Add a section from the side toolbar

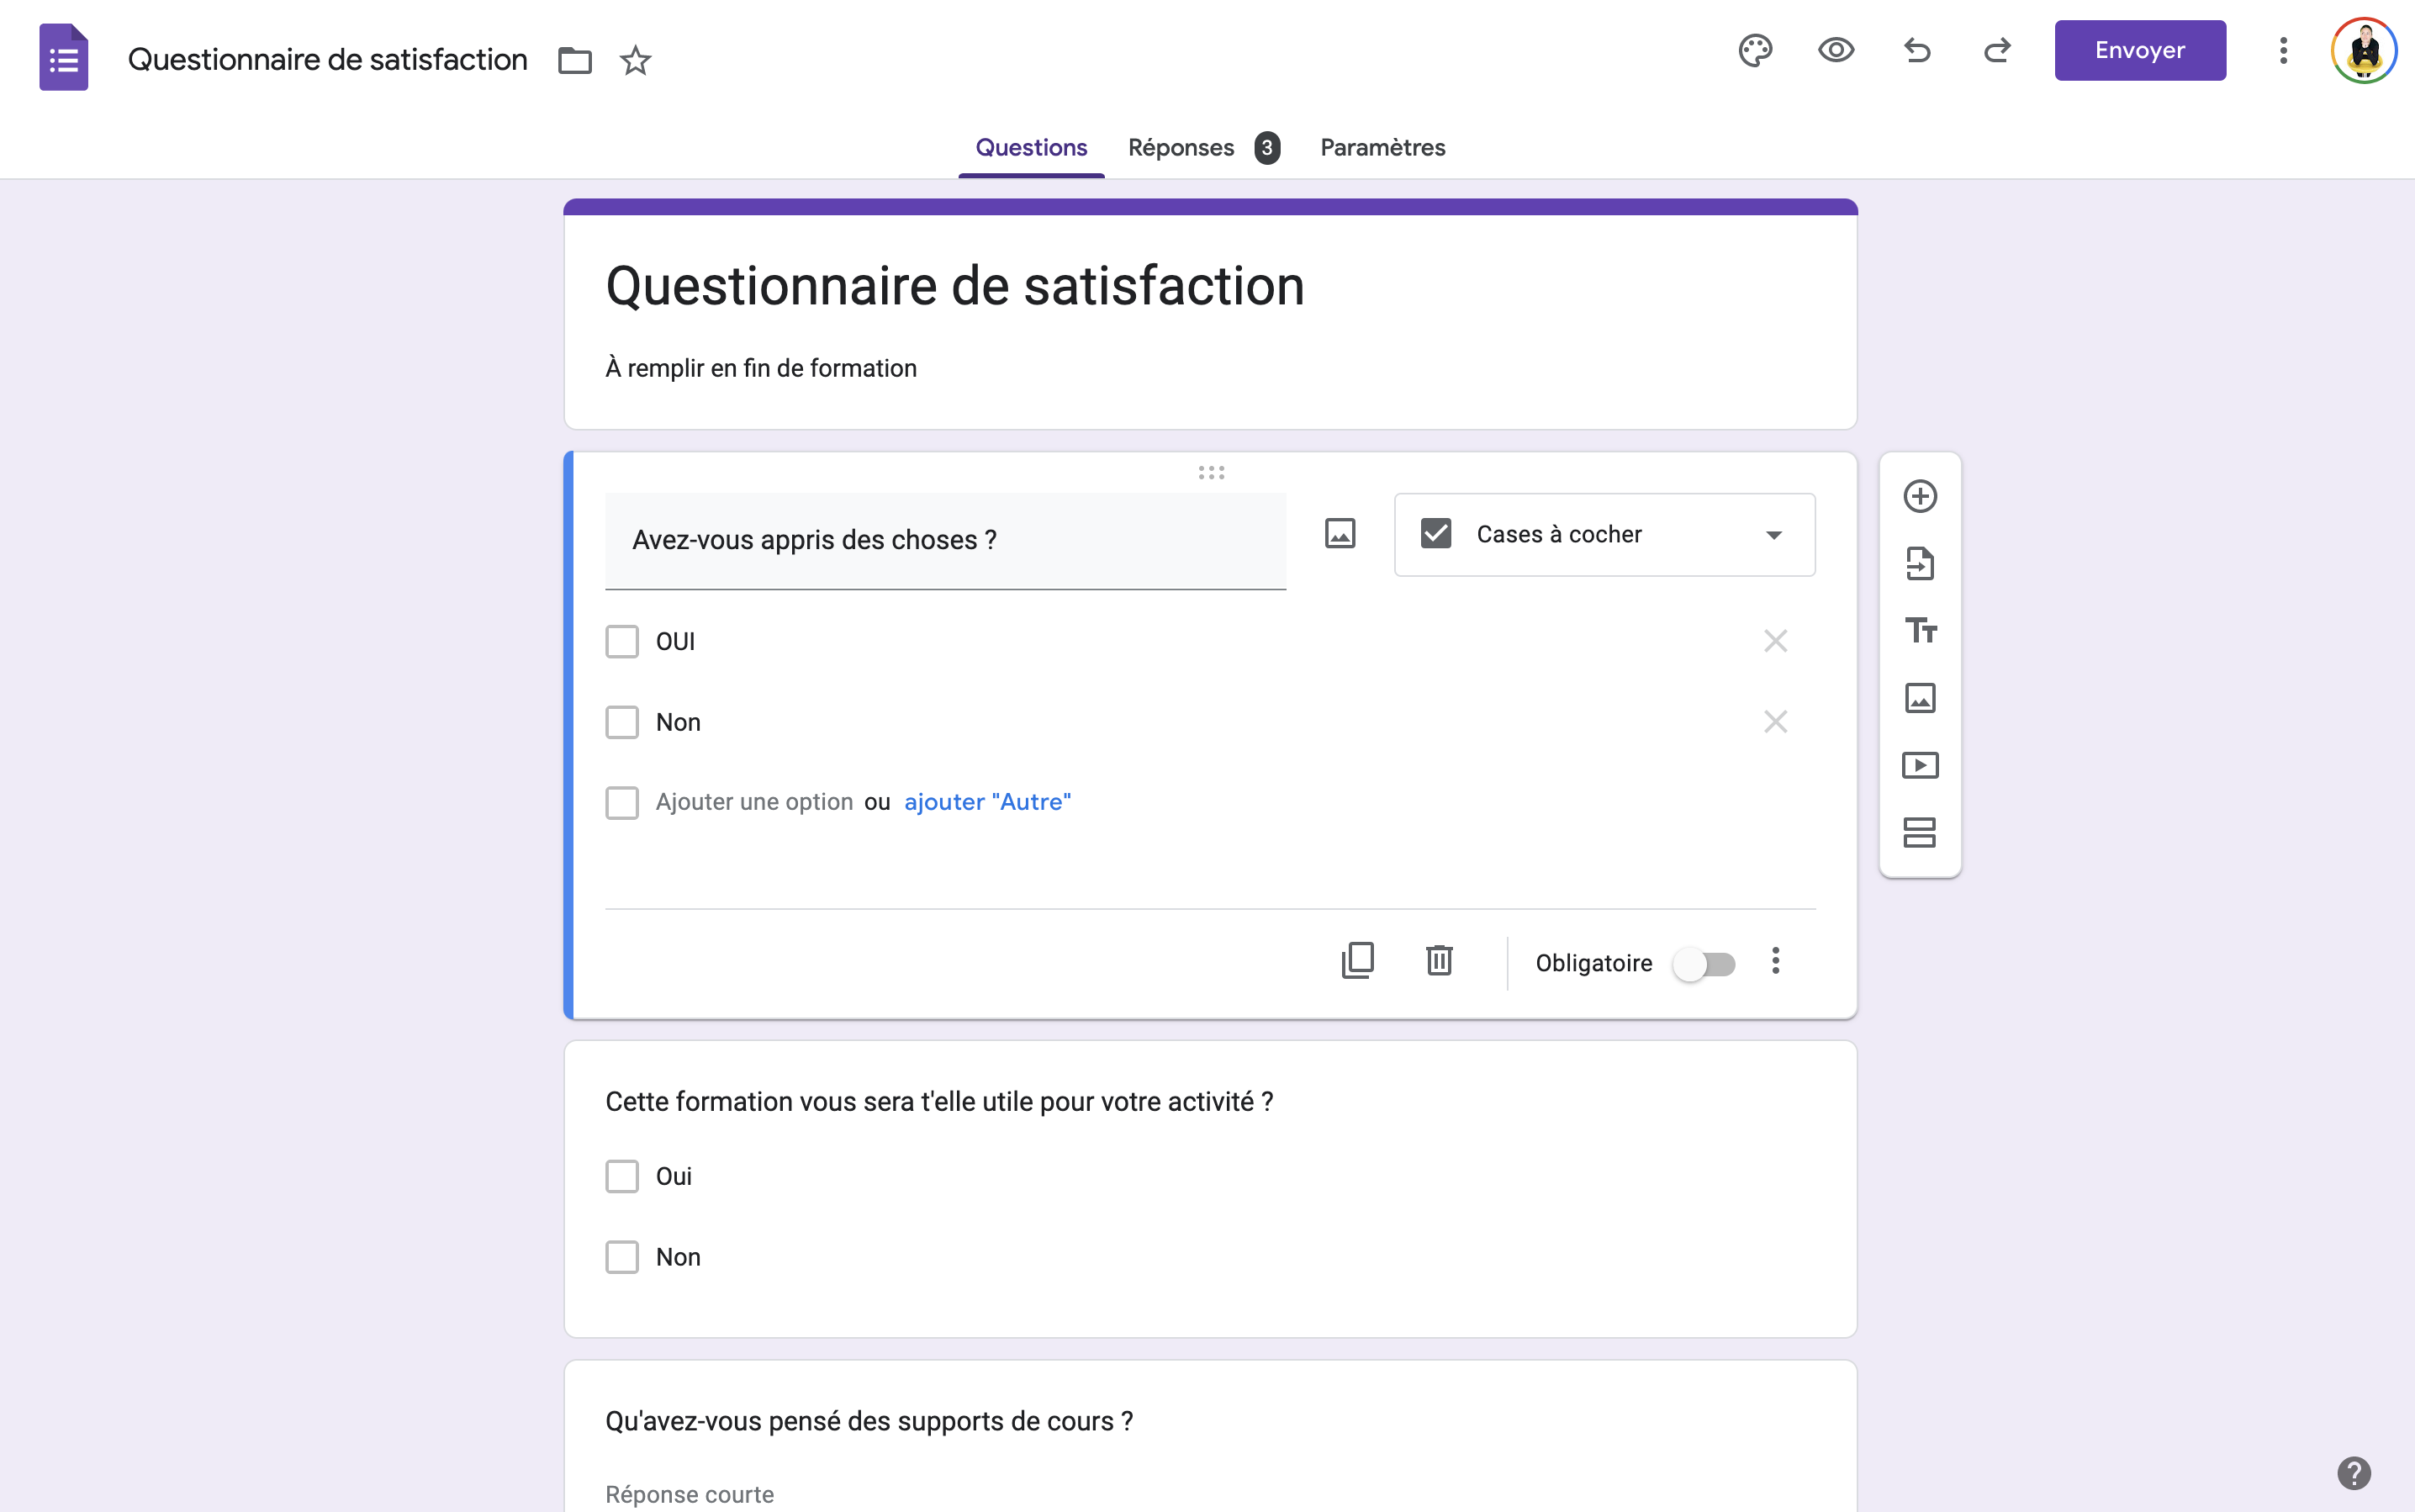tap(1920, 832)
